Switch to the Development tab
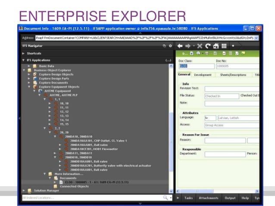 coord(203,75)
